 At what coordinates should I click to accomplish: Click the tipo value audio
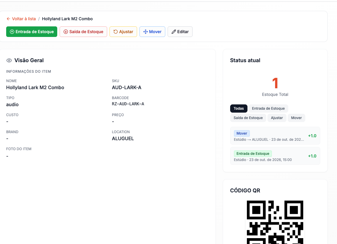point(12,105)
